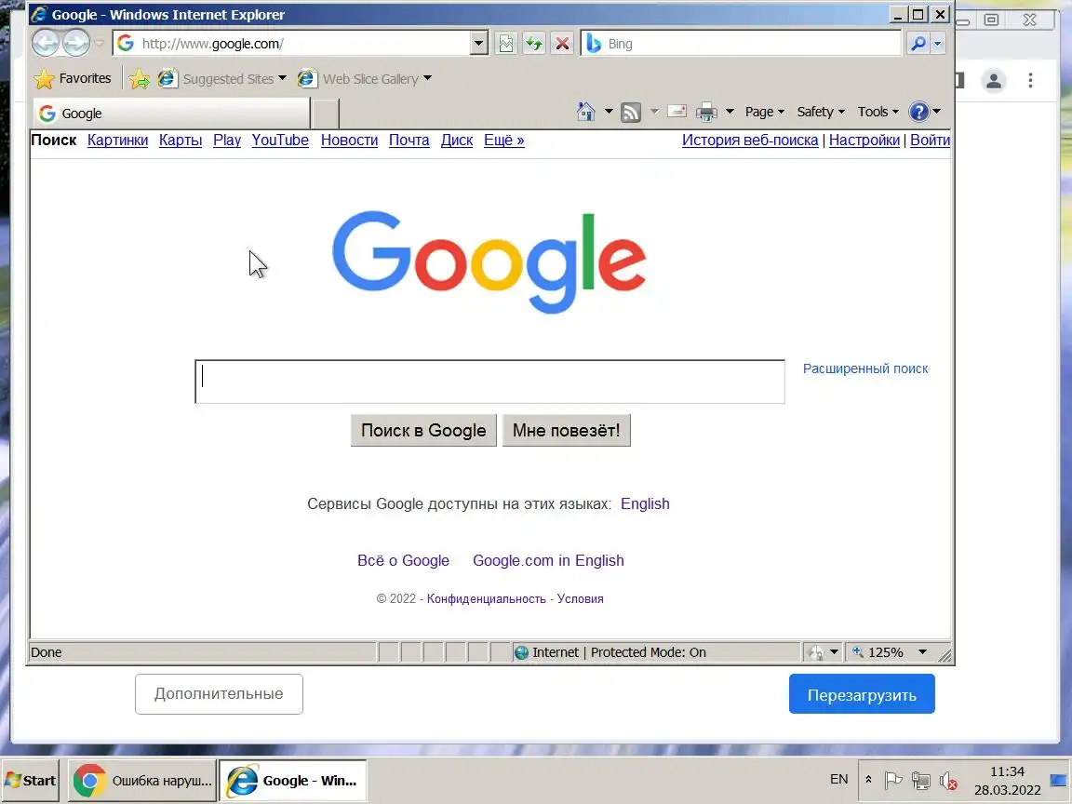Screen dimensions: 1072x804
Task: Switch to Internet Explorer taskbar item
Action: point(292,780)
